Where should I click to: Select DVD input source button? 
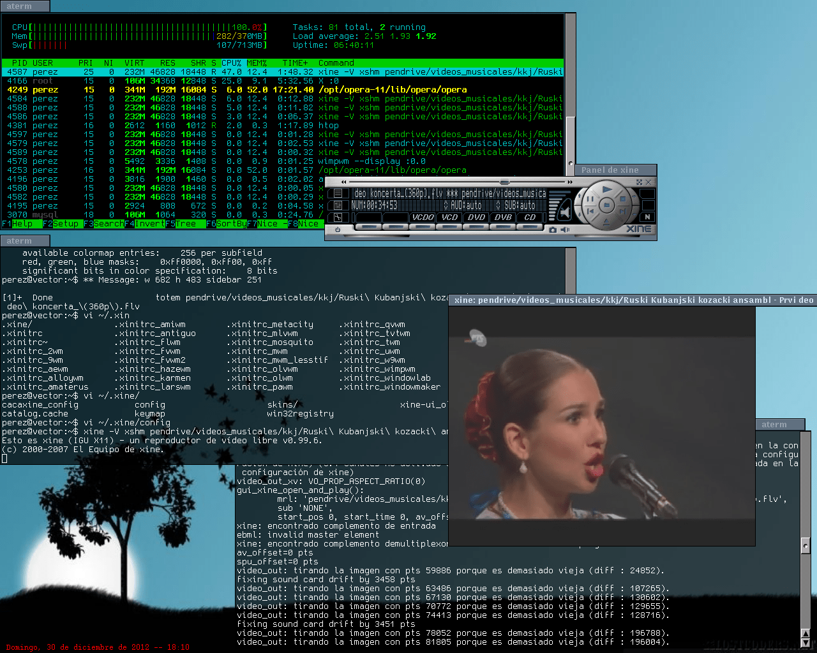click(x=476, y=217)
